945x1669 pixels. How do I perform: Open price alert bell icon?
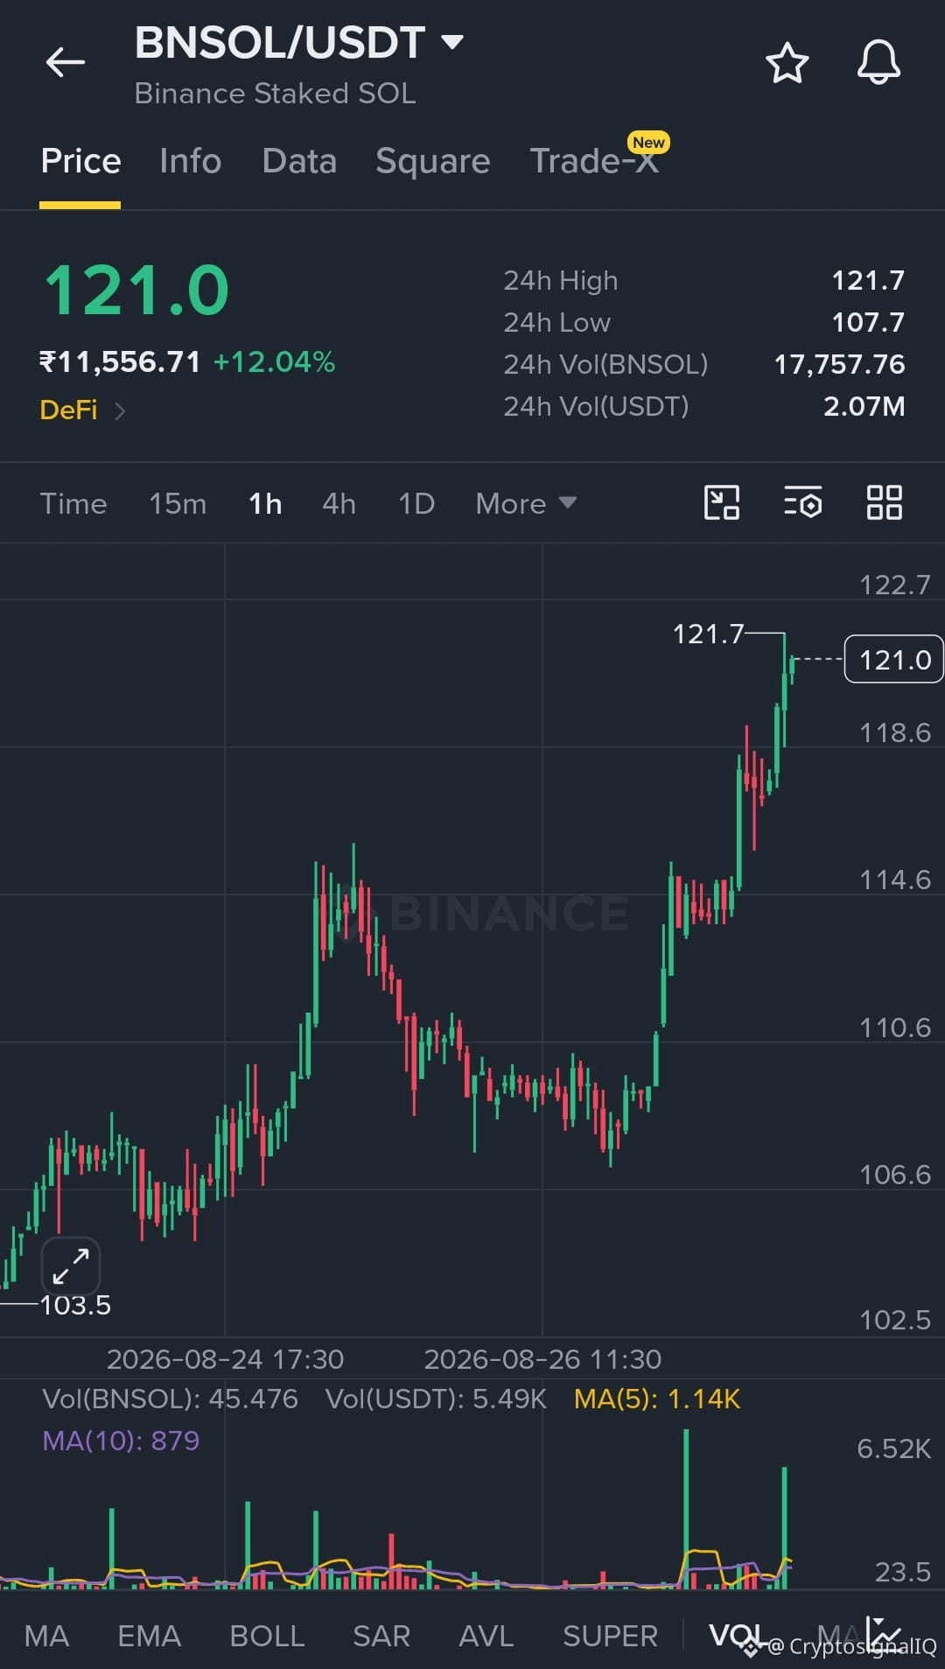click(878, 62)
